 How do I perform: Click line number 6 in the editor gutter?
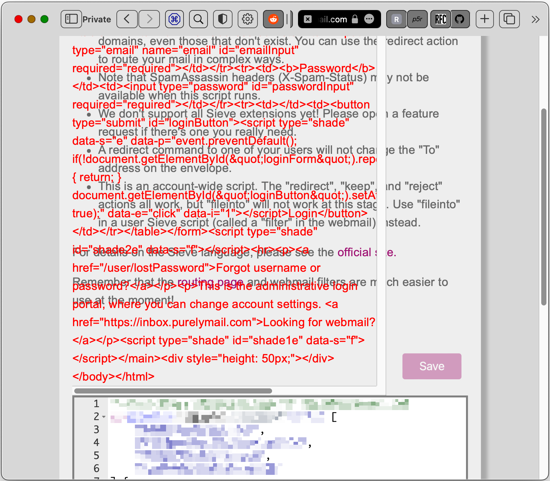[x=96, y=468]
